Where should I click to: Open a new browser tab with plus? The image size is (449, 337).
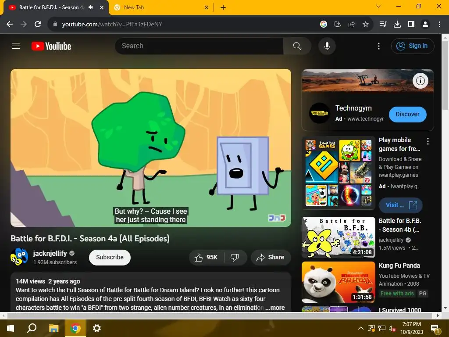[223, 7]
